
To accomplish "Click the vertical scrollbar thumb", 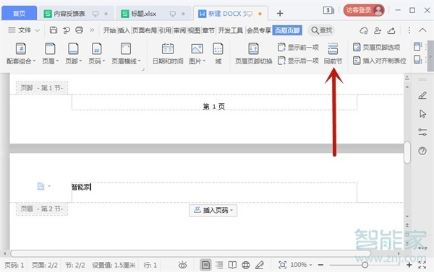I will (407, 152).
